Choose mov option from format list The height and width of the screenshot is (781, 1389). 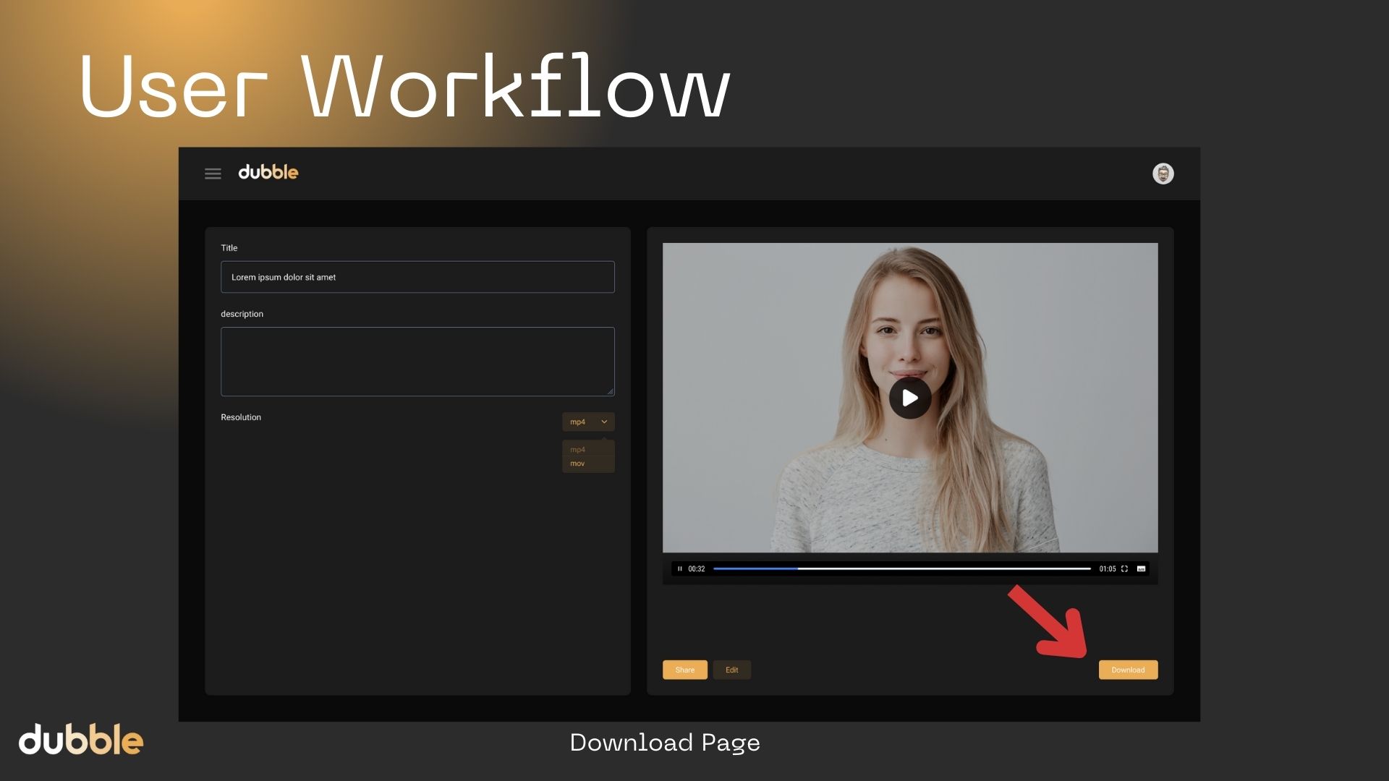point(578,464)
